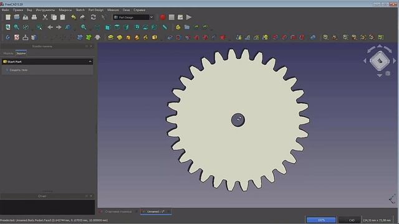This screenshot has width=399, height=224.
Task: Click the Additive primitive yellow box icon
Action: click(155, 37)
